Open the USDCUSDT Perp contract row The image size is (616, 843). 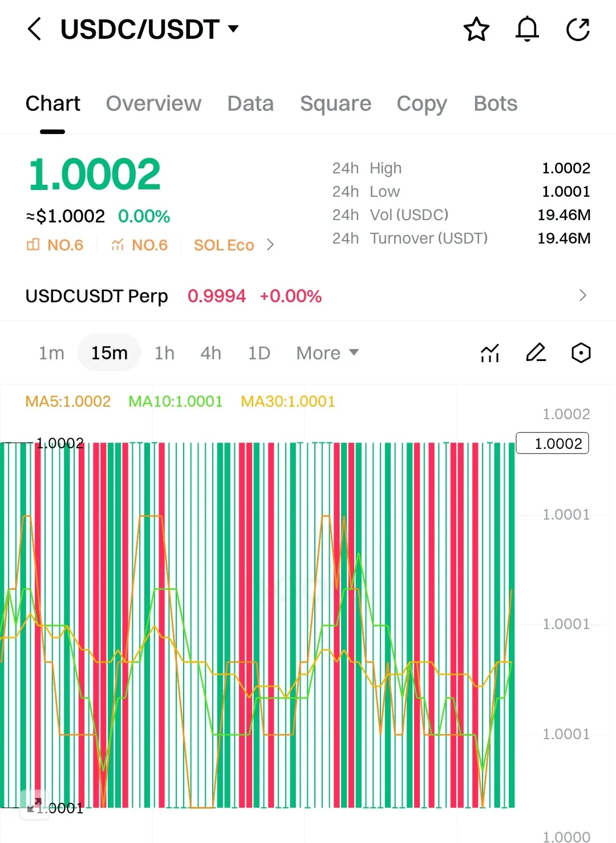click(308, 296)
